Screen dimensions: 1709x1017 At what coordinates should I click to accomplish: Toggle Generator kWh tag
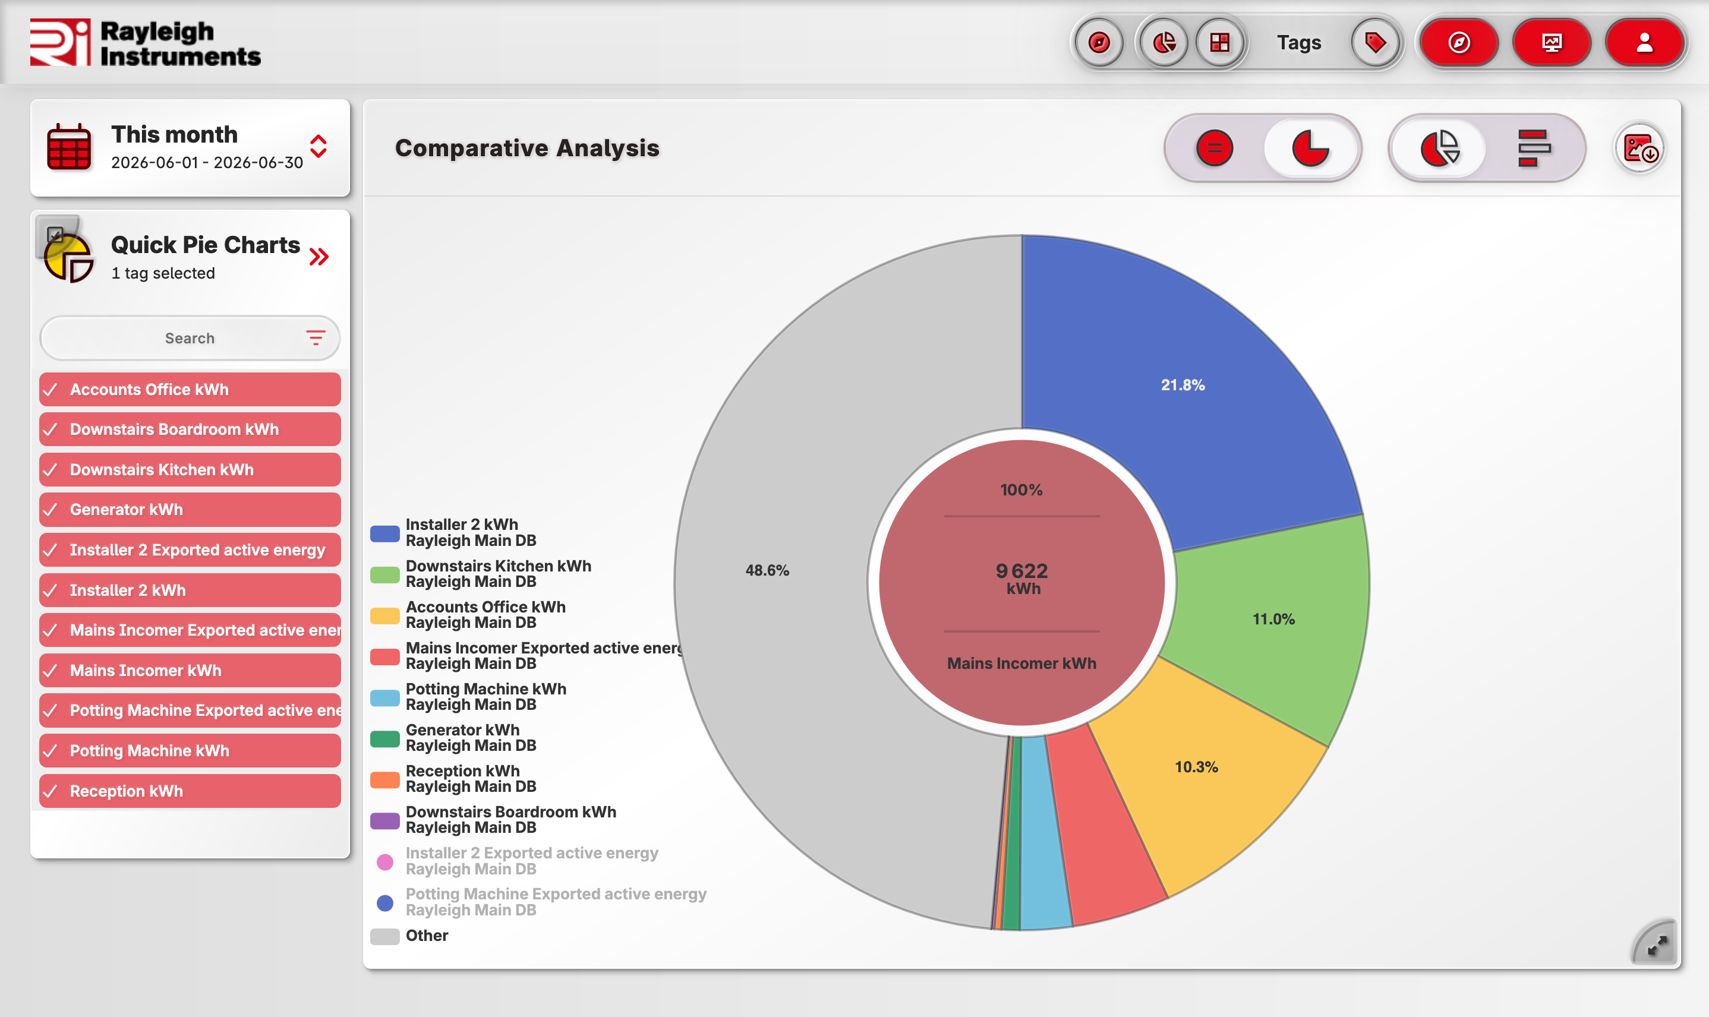[x=190, y=509]
